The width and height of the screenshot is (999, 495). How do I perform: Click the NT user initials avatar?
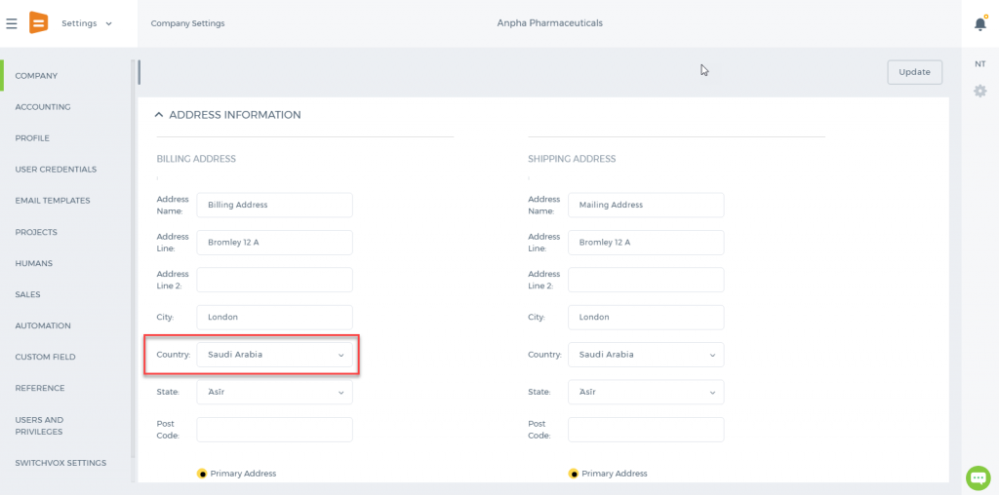pyautogui.click(x=979, y=64)
